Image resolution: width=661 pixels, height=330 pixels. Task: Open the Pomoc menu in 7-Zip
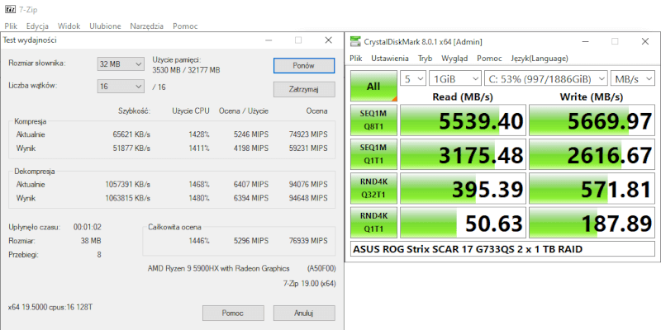click(x=185, y=26)
